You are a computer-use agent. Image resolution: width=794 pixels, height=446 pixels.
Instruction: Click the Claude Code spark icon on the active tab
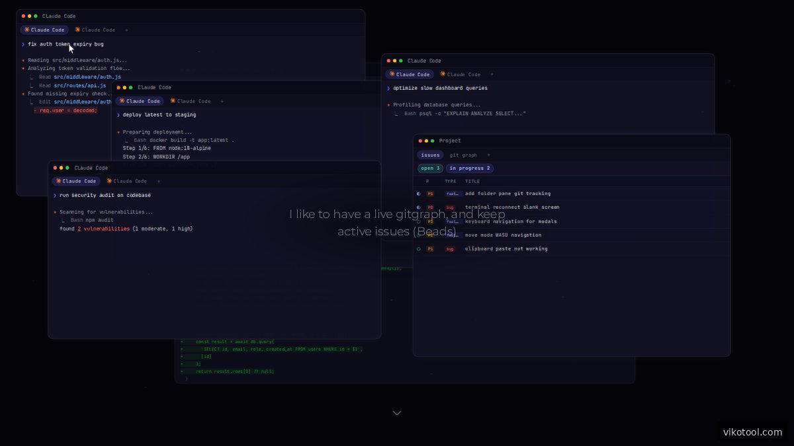[x=27, y=30]
